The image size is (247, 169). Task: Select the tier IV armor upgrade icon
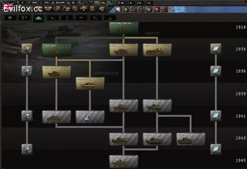(x=215, y=149)
